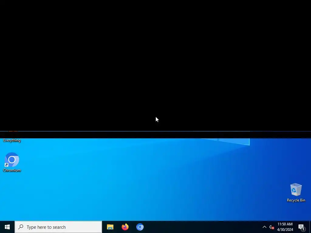Launch Firefox from the taskbar
311x233 pixels.
pos(125,227)
